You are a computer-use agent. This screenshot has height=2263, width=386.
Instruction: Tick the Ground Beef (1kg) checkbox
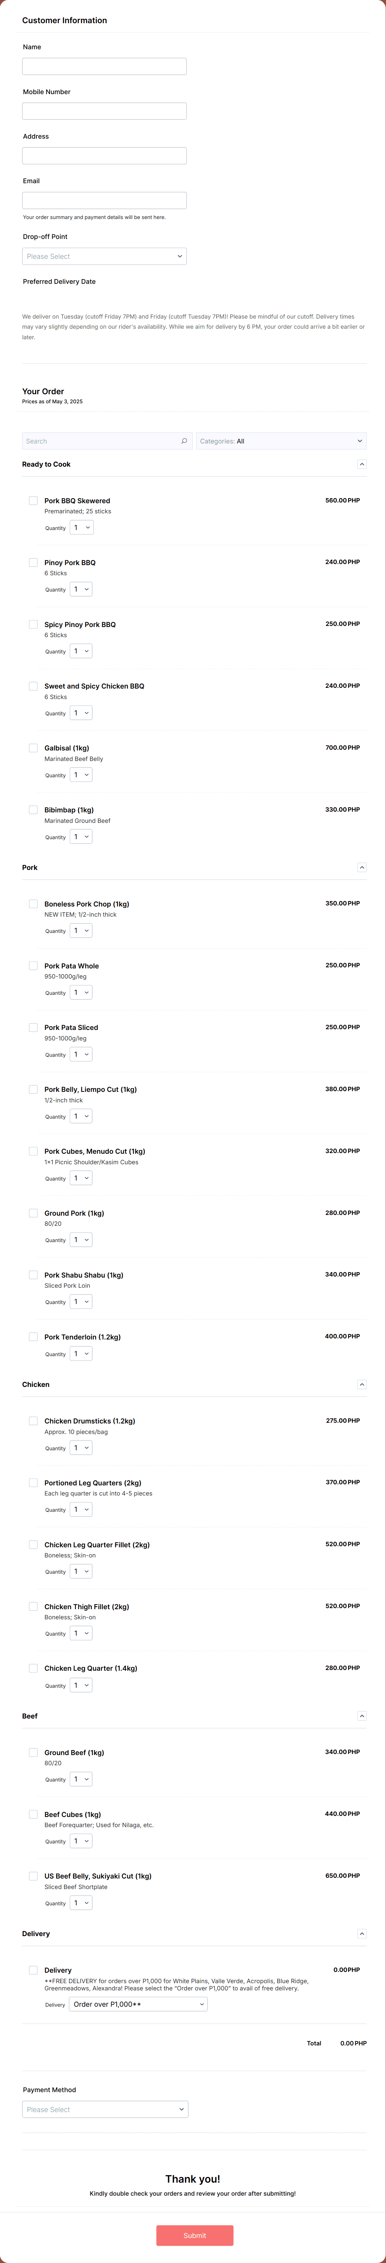tap(33, 1753)
